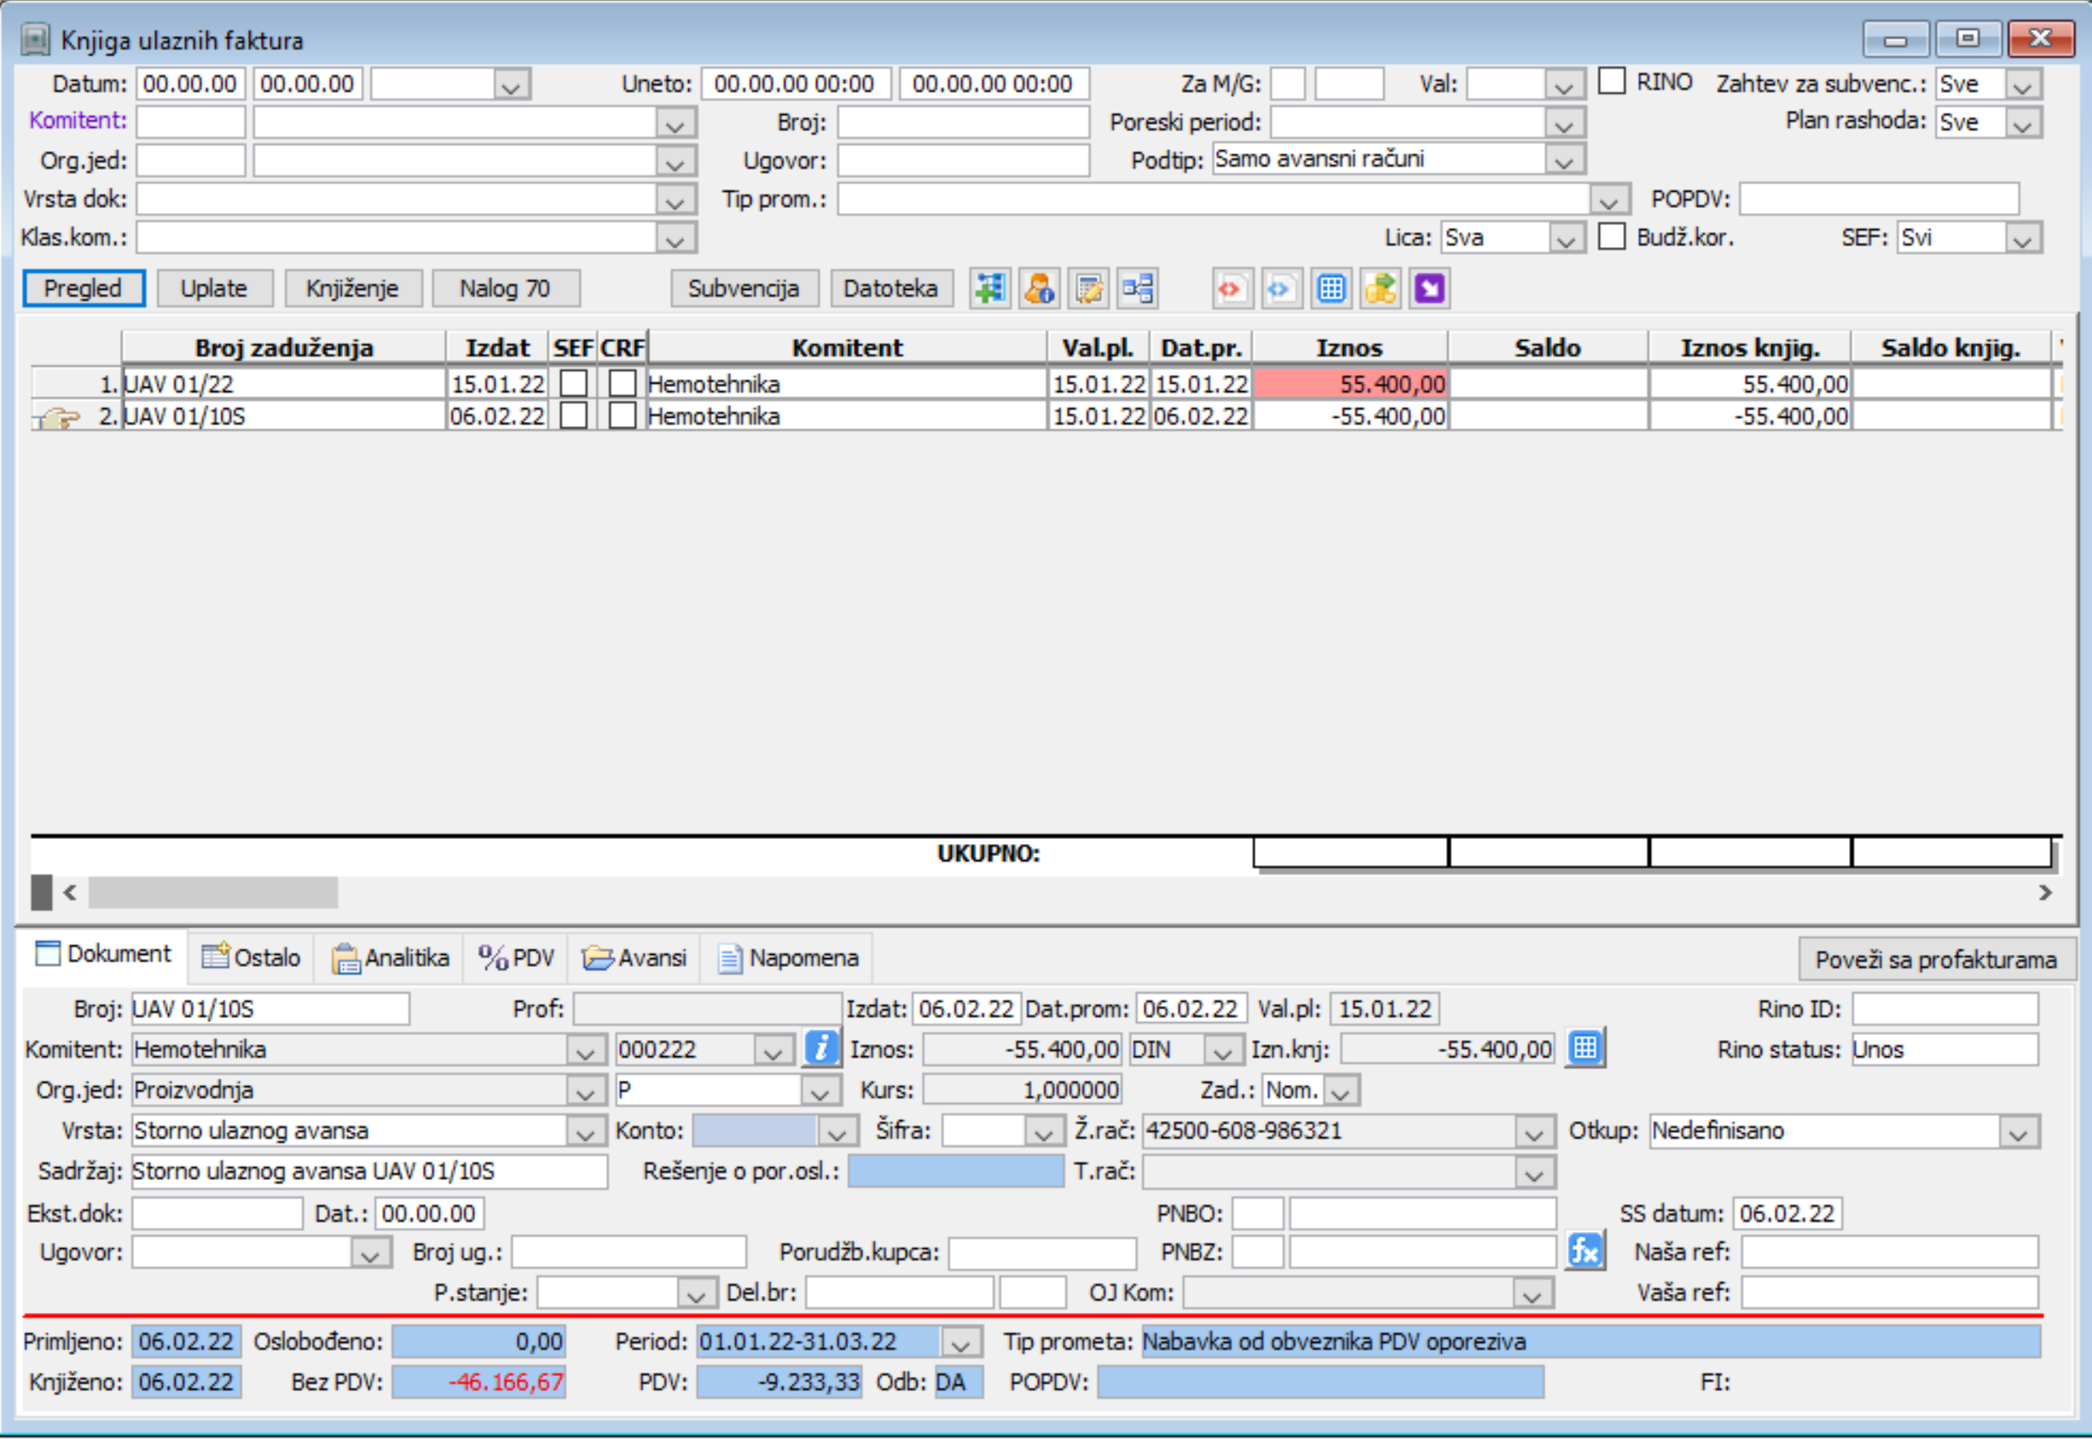Tick the SEF checkbox for UAV 01/10S
The height and width of the screenshot is (1439, 2092).
coord(573,417)
